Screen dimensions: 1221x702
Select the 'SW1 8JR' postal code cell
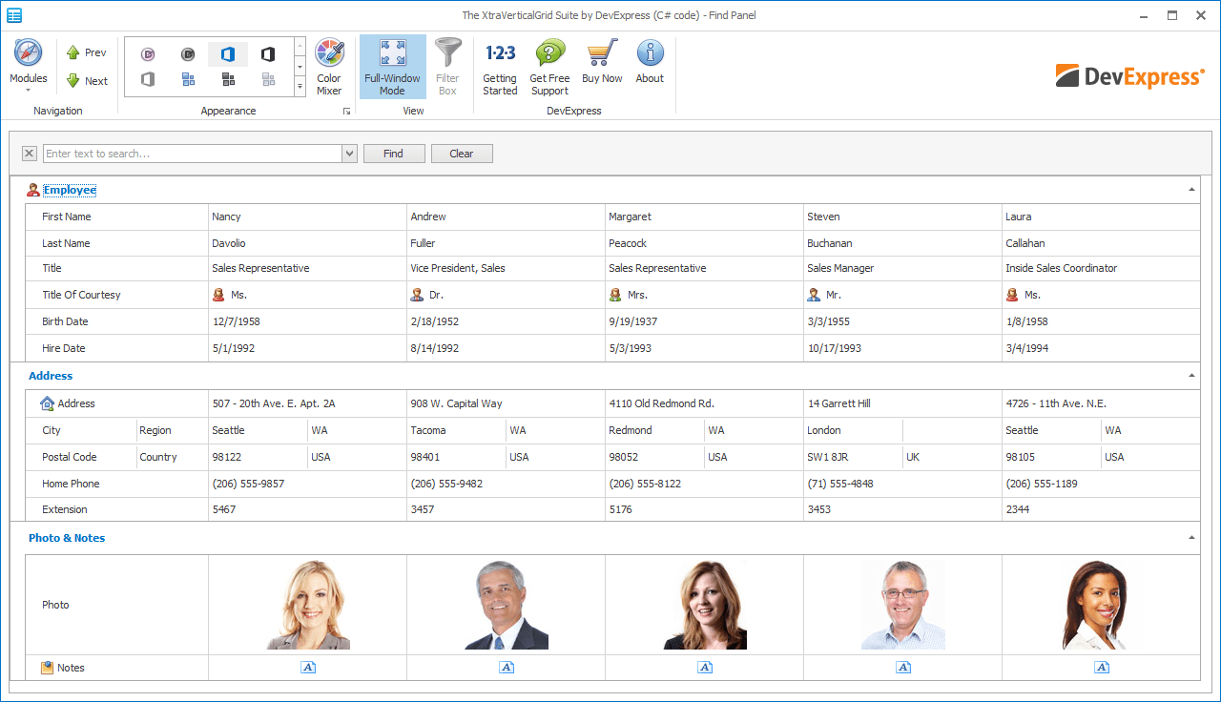click(x=853, y=457)
